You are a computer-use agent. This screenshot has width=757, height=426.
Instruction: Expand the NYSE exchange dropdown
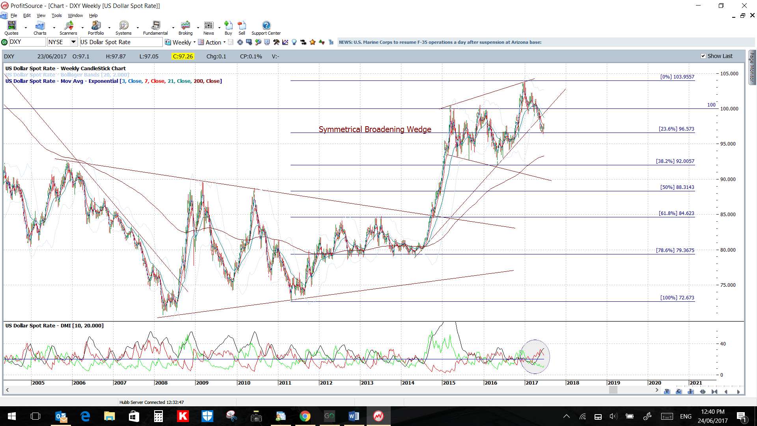[73, 42]
